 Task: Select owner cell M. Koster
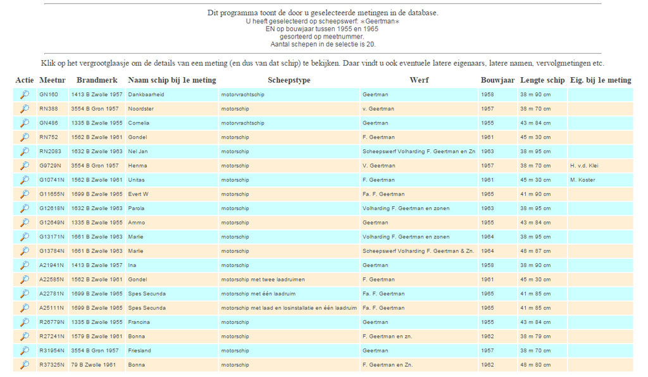(582, 180)
